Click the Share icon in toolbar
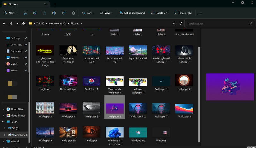 coord(64,13)
